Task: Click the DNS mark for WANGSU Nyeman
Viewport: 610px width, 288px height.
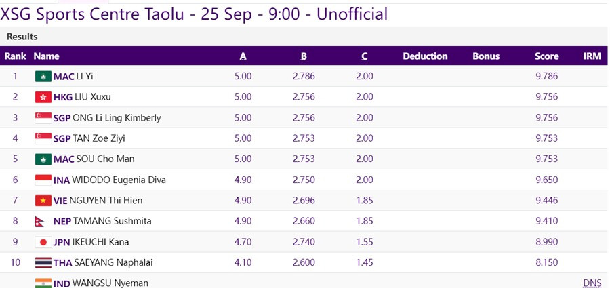Action: 592,283
